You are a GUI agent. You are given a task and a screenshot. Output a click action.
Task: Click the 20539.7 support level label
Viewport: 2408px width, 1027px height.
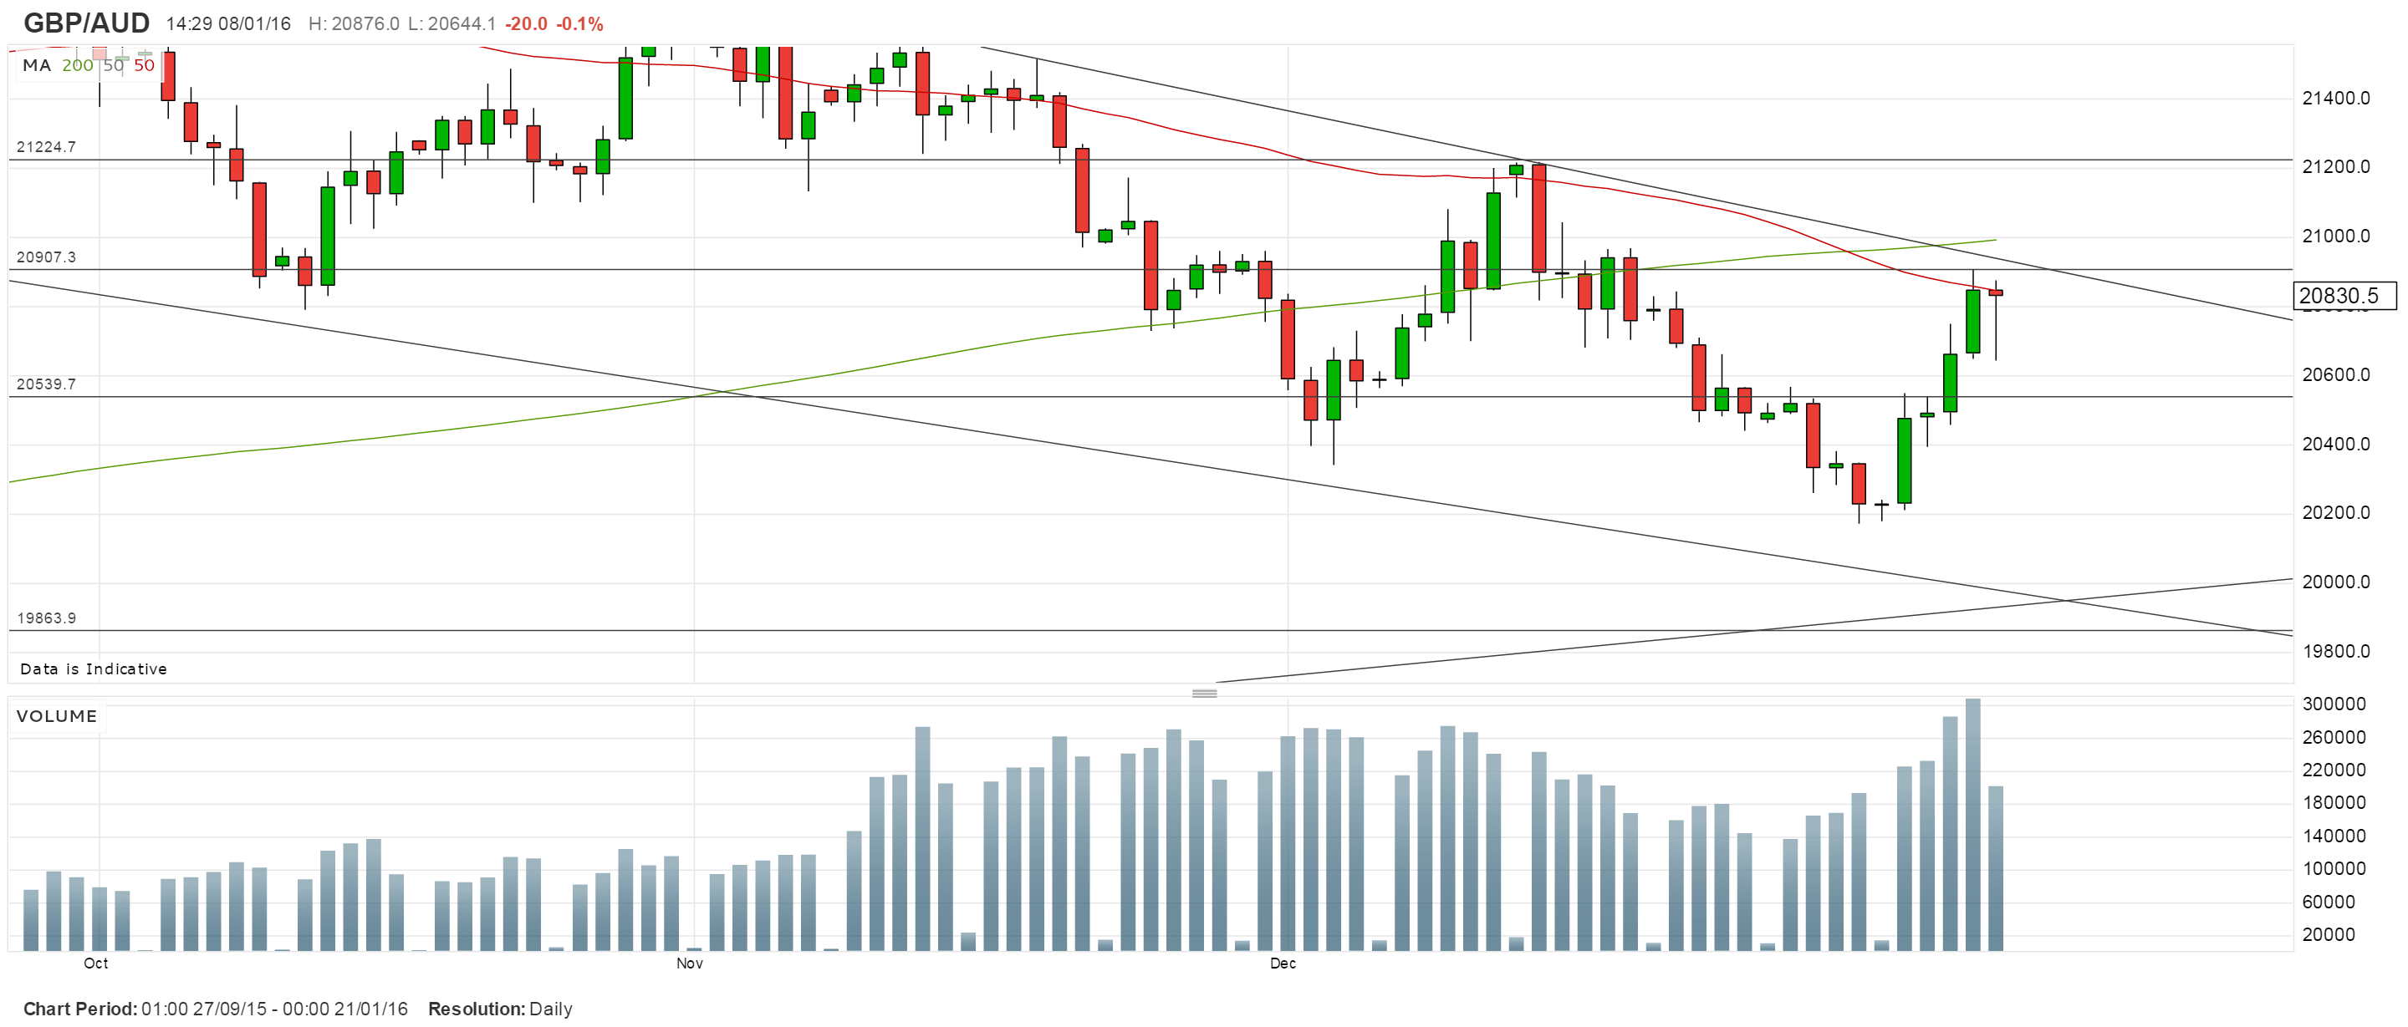tap(46, 384)
